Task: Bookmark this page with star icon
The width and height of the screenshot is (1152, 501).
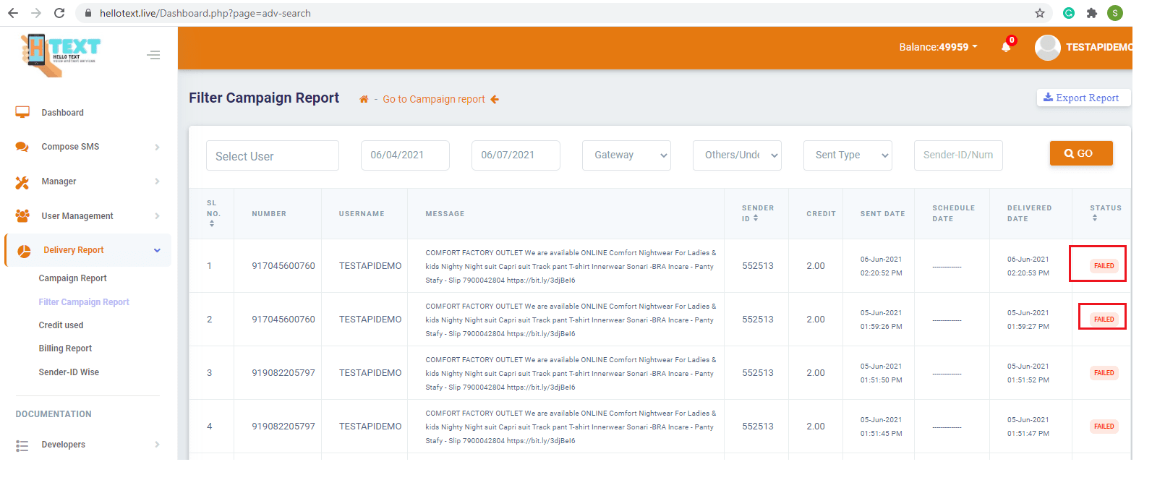Action: pos(1040,13)
